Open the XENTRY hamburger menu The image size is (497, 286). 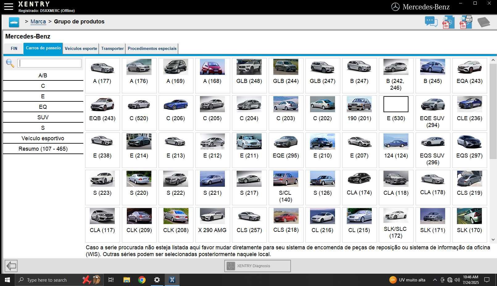coord(9,7)
